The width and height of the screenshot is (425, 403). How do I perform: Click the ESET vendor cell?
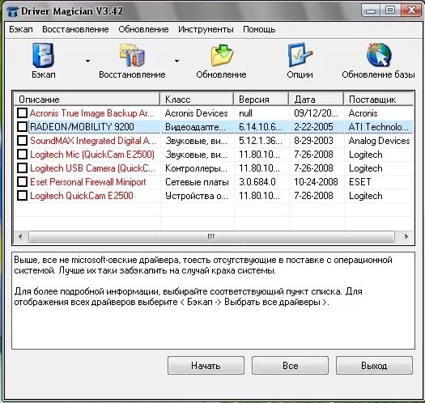click(359, 182)
